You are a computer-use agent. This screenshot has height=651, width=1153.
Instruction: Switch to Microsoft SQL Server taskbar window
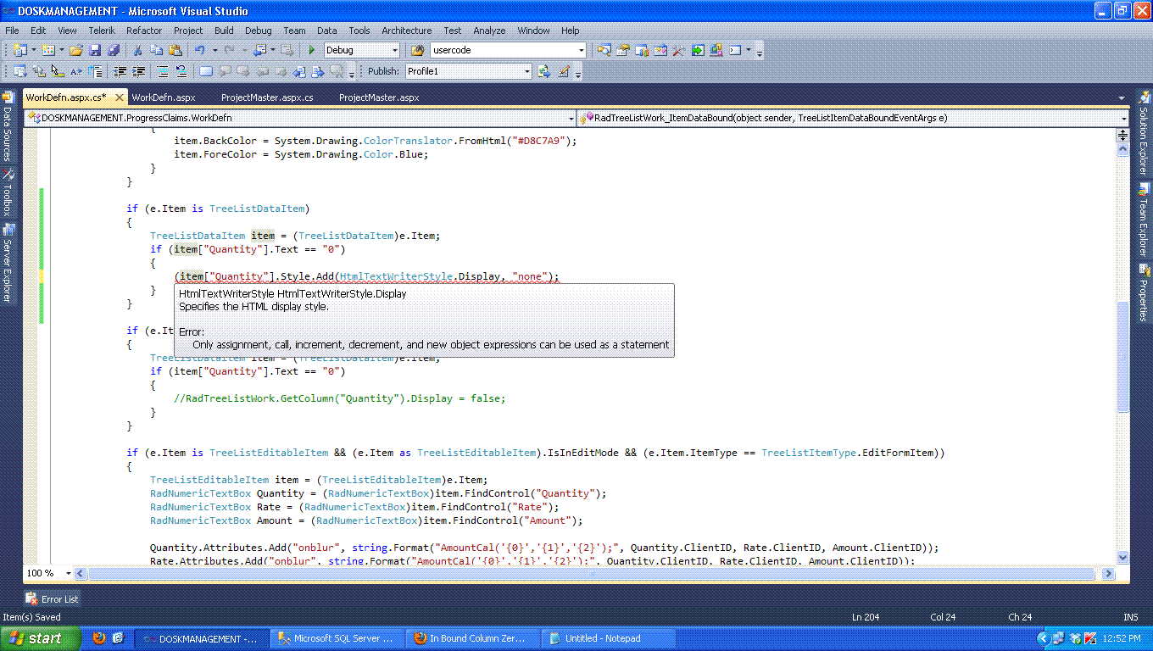click(337, 638)
